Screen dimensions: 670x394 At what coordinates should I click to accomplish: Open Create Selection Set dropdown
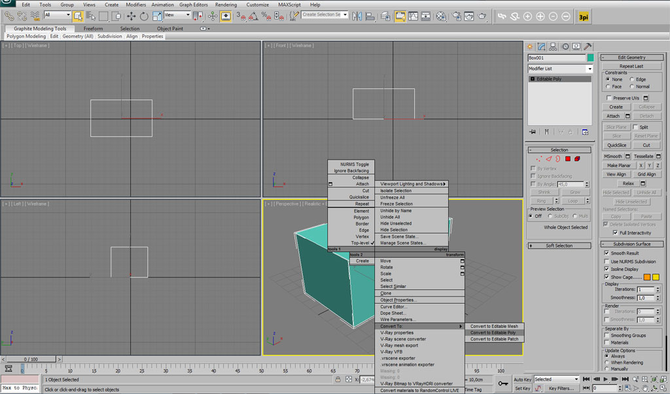pos(325,14)
